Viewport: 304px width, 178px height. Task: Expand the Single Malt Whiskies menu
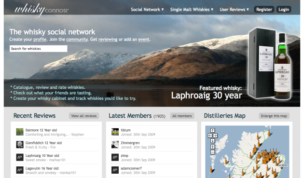192,10
